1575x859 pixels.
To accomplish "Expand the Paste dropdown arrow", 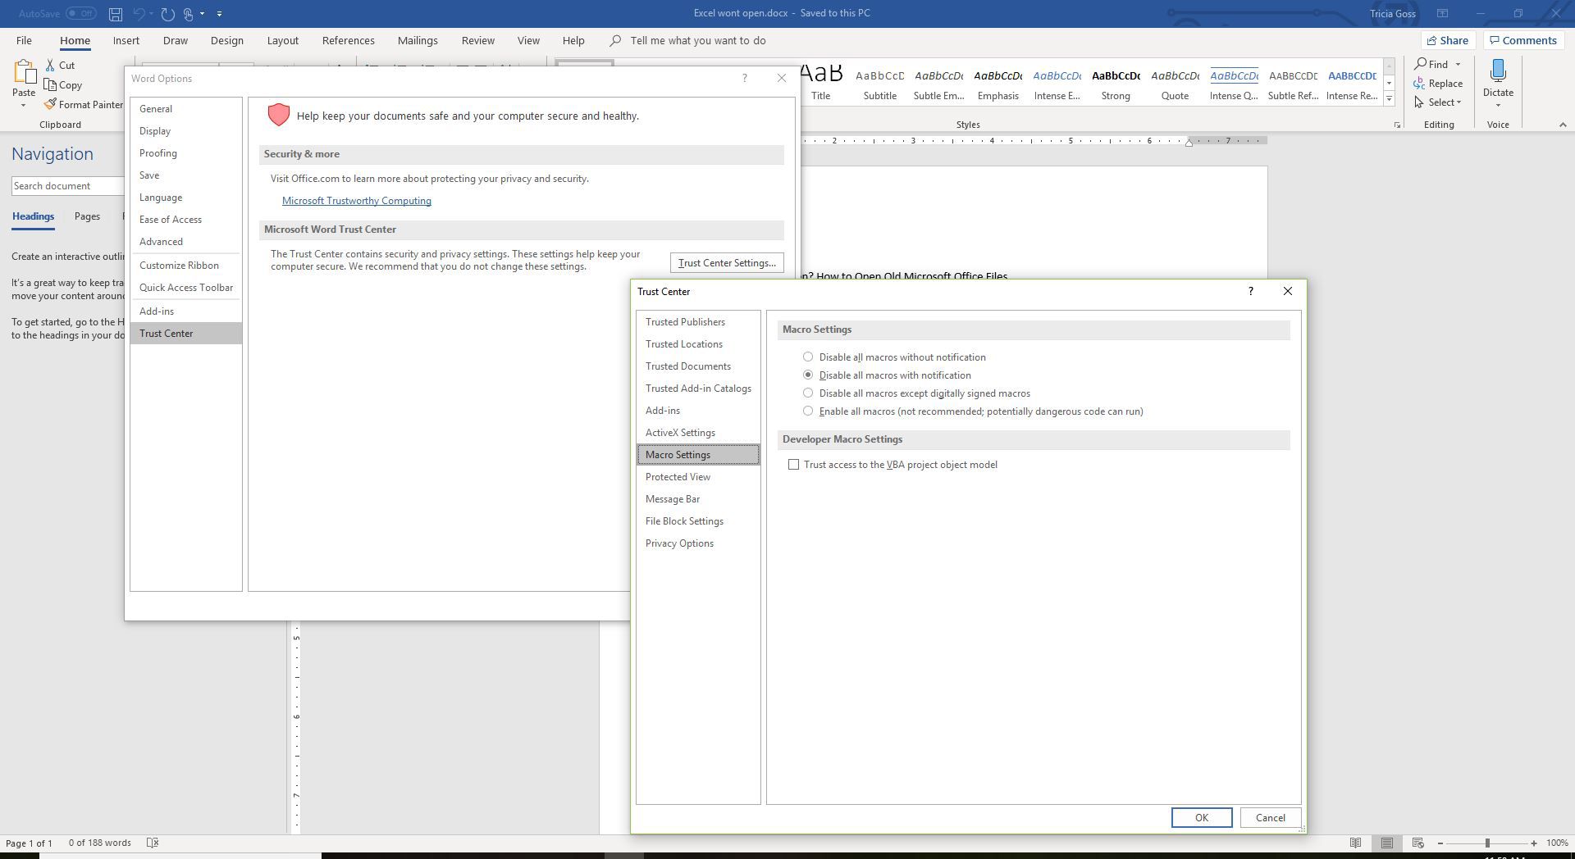I will 23,105.
